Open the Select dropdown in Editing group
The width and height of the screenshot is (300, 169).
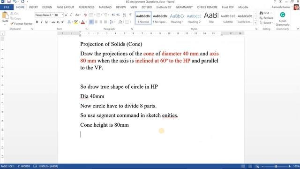pos(266,23)
